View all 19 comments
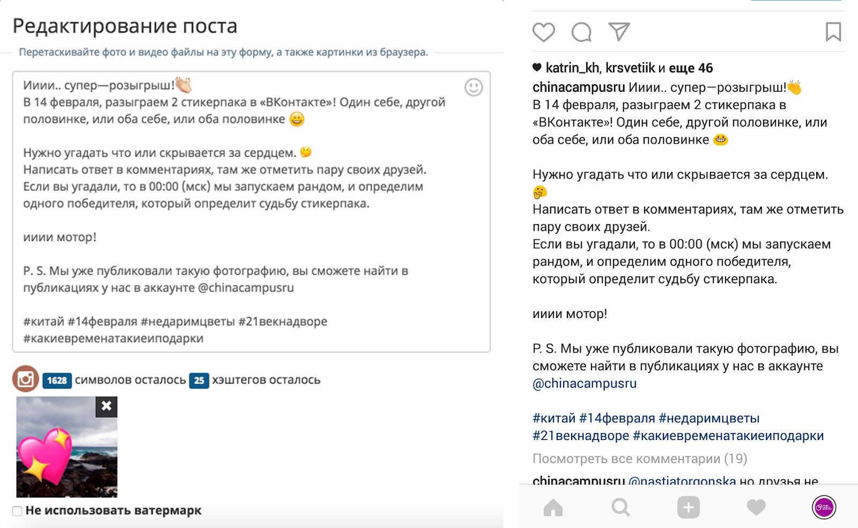The width and height of the screenshot is (858, 528). click(x=639, y=459)
